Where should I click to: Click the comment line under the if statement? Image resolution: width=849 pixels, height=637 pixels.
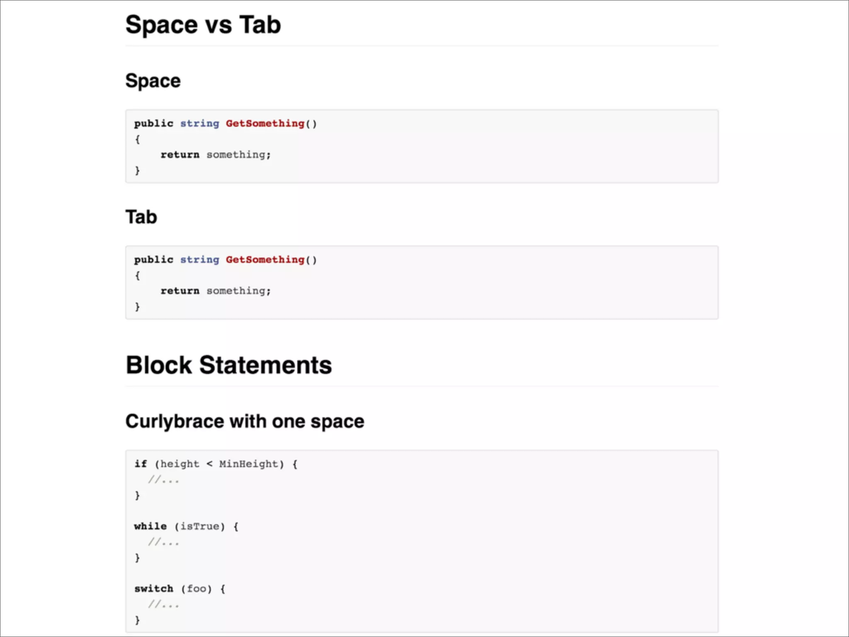164,480
